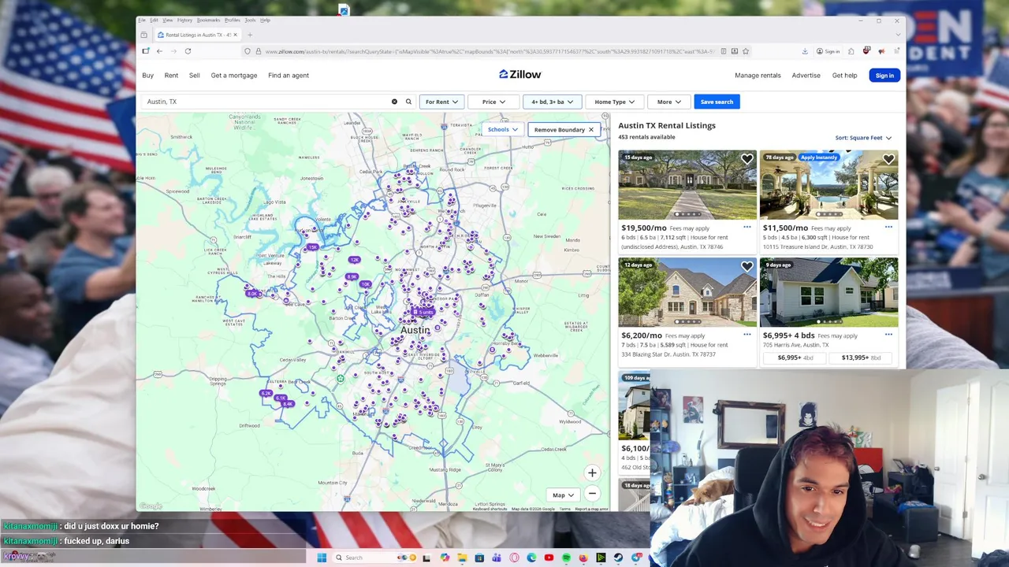Change Sort: Square Feet dropdown

coord(863,138)
